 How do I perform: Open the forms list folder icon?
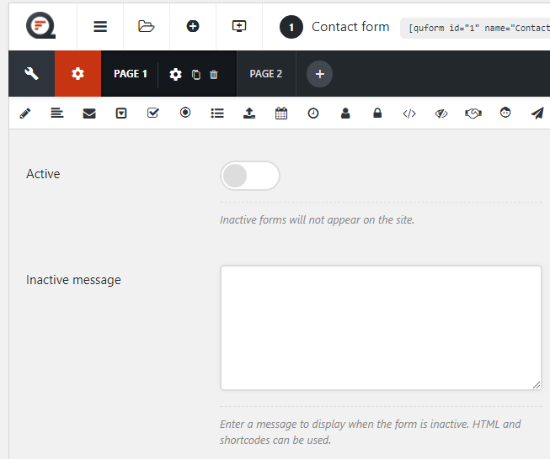click(x=147, y=26)
